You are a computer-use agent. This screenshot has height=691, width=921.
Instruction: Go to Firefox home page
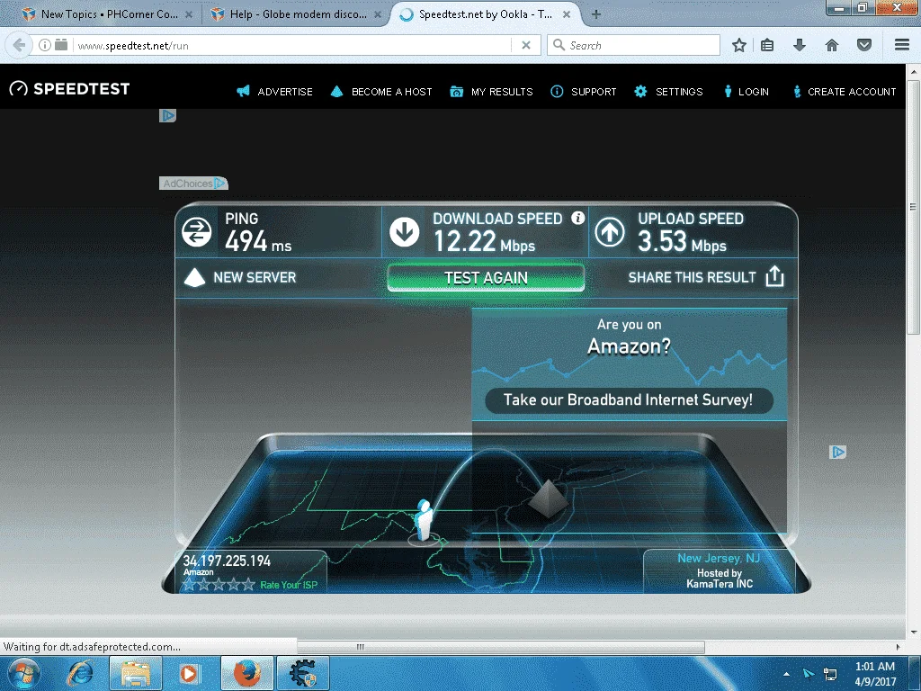(x=832, y=45)
